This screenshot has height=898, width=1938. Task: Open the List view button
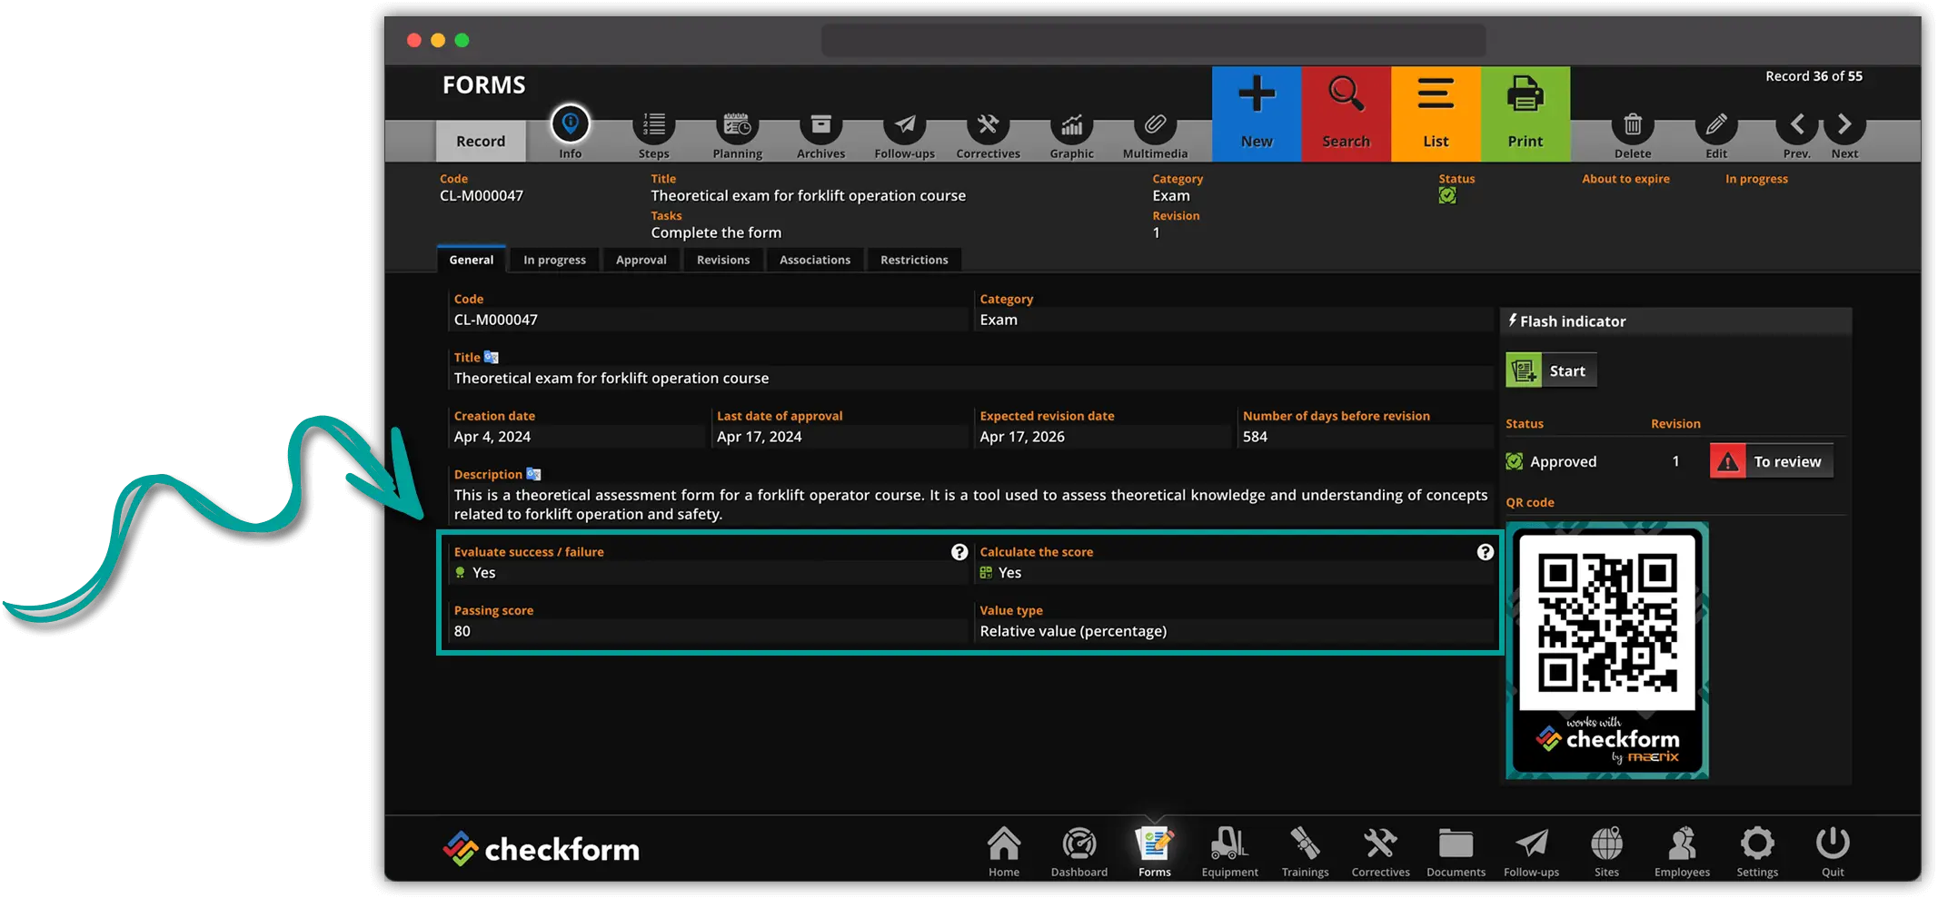pyautogui.click(x=1436, y=113)
